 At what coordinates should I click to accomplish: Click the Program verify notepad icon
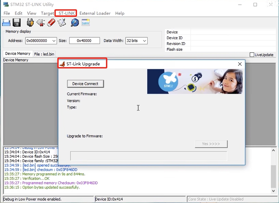coord(62,23)
